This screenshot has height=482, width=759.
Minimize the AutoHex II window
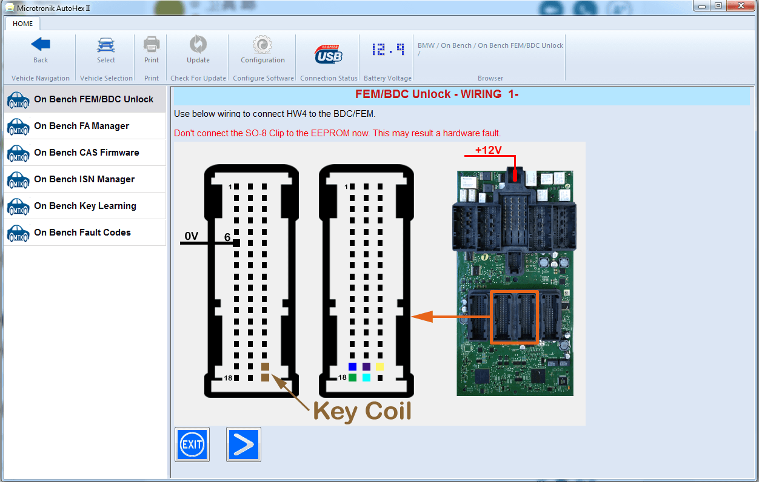(701, 5)
